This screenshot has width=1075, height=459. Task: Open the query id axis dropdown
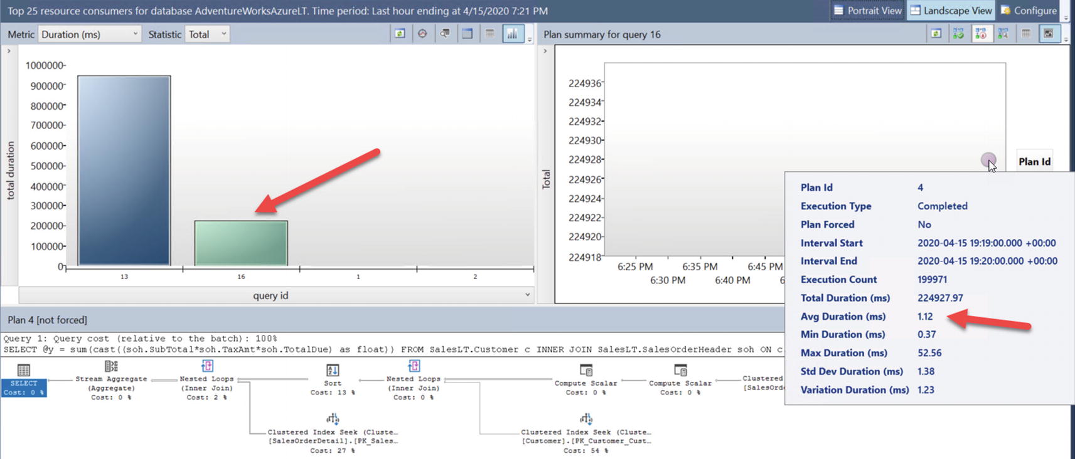276,295
